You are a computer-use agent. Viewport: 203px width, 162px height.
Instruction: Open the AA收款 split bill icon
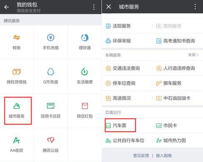tap(17, 140)
